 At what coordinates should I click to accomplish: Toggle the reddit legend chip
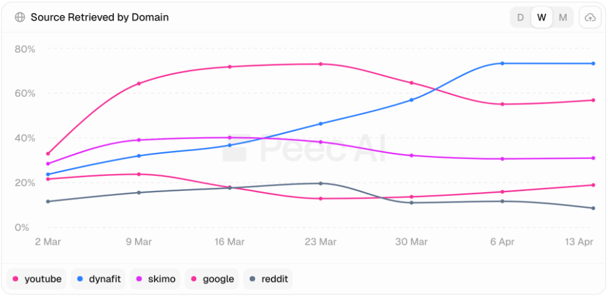point(268,279)
